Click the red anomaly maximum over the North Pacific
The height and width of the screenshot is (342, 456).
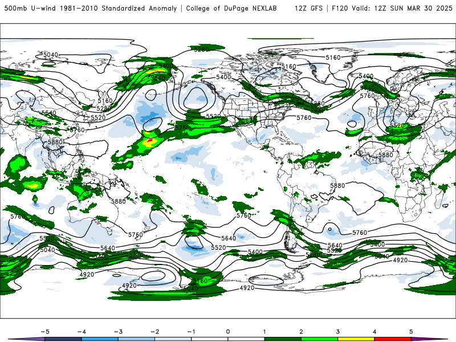[150, 140]
